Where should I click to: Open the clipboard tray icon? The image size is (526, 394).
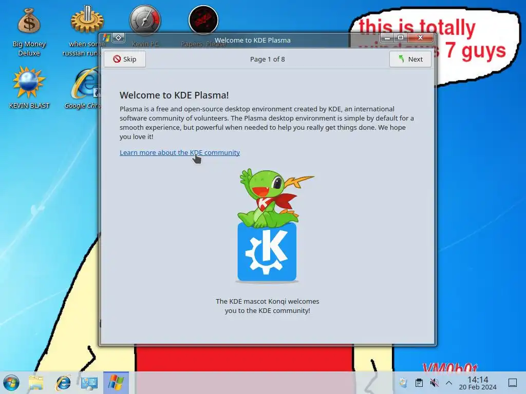pos(419,383)
